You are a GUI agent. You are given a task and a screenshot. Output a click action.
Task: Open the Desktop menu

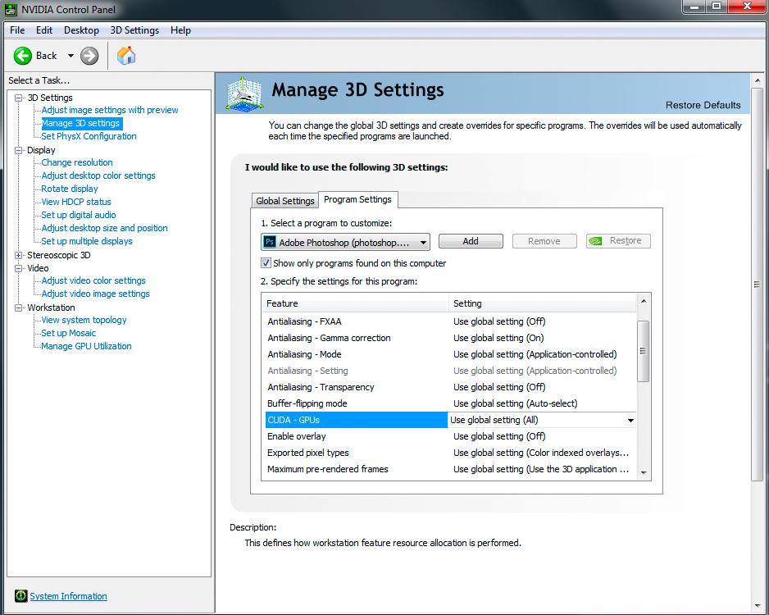coord(81,30)
